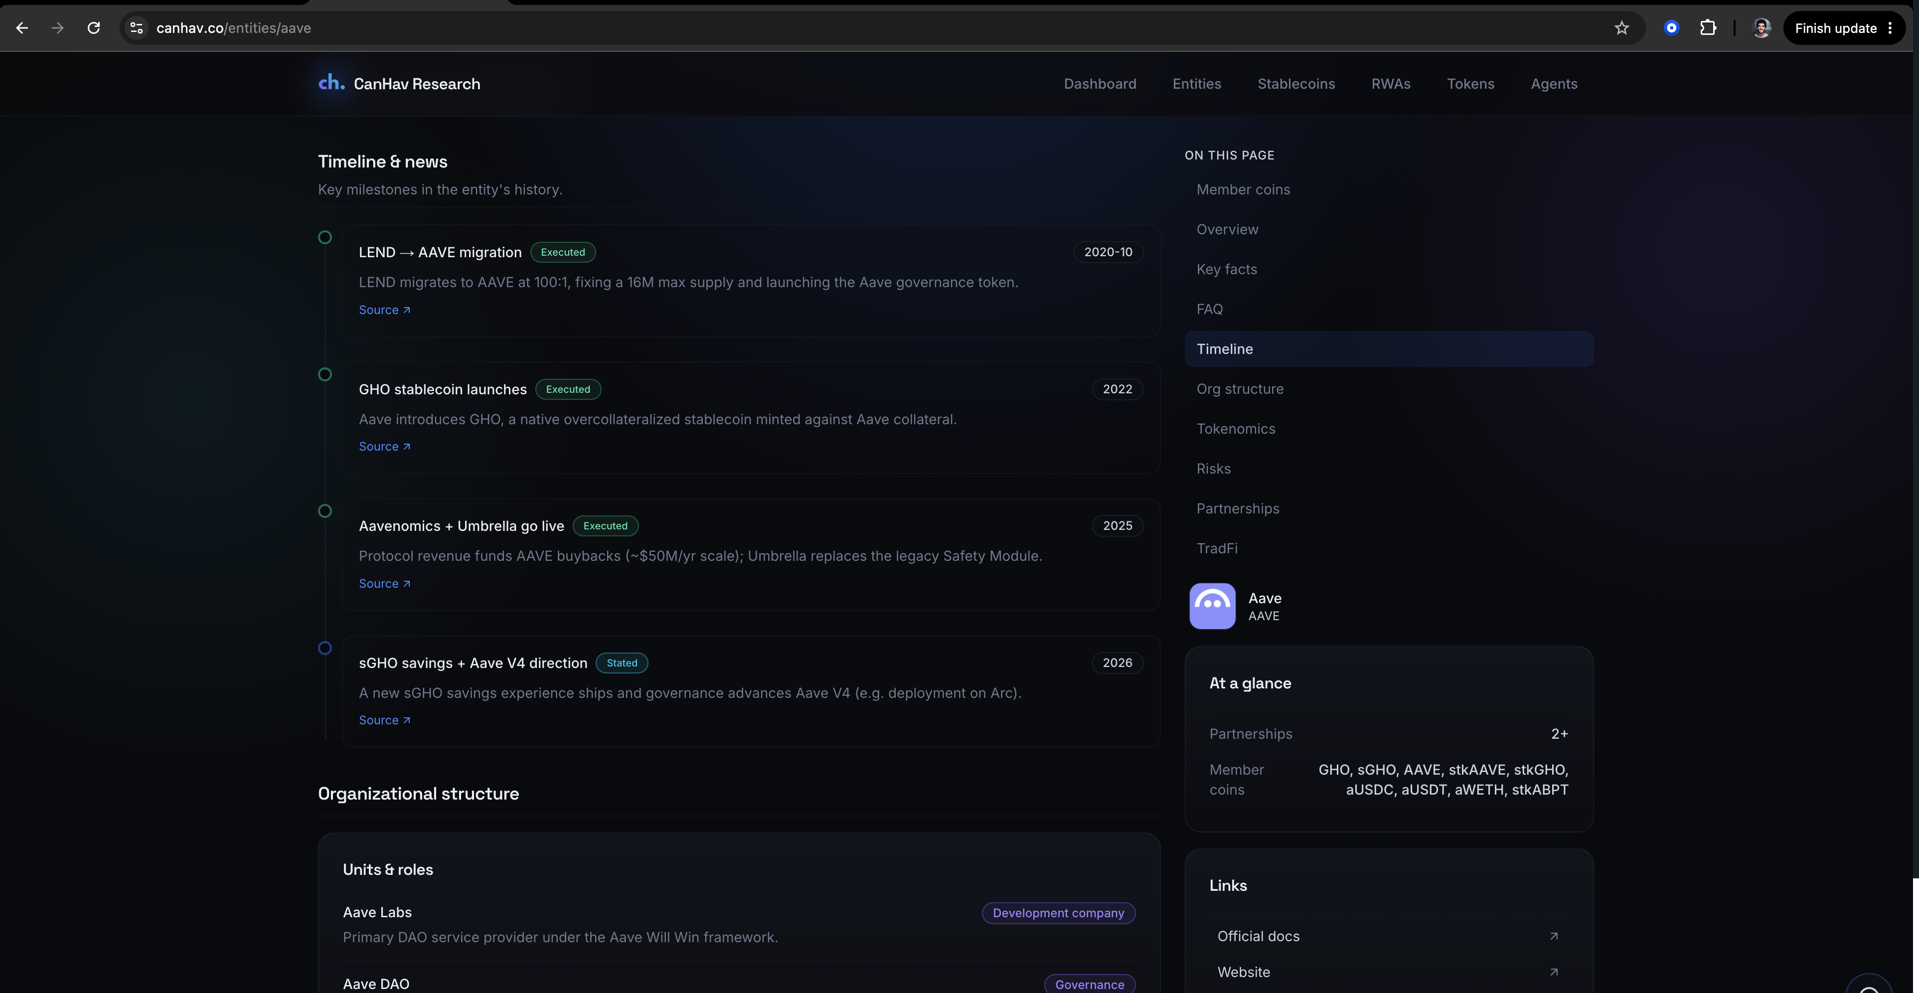Click the 2020-10 date tag
Image resolution: width=1919 pixels, height=993 pixels.
[1108, 253]
